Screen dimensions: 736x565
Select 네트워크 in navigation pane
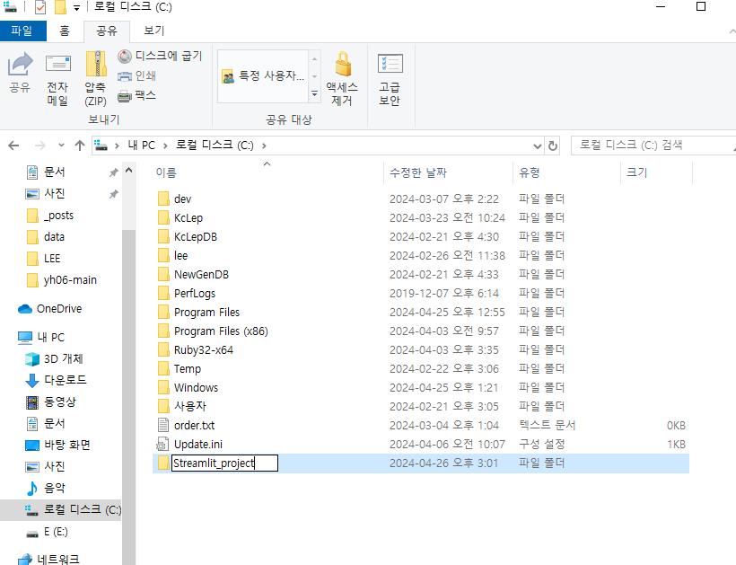pos(49,559)
